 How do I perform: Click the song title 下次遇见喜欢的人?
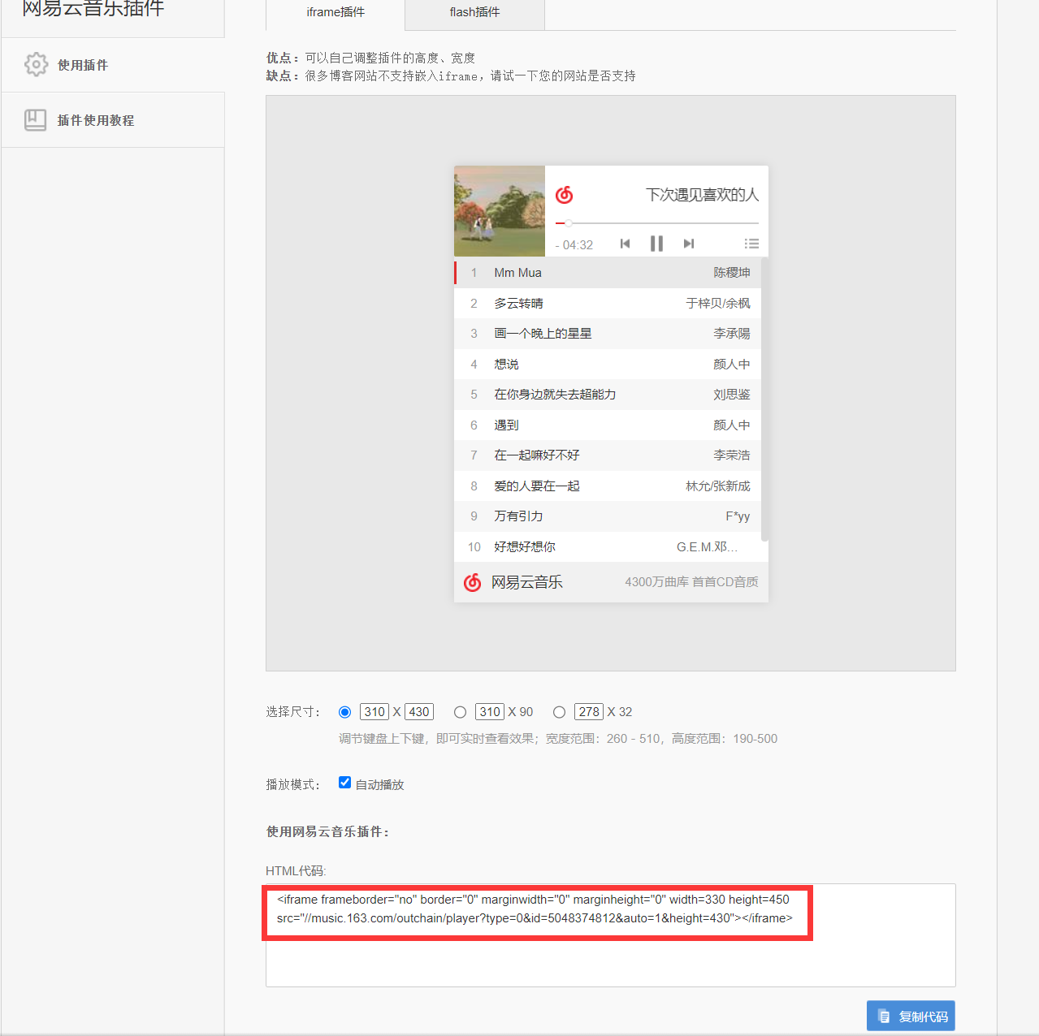702,195
